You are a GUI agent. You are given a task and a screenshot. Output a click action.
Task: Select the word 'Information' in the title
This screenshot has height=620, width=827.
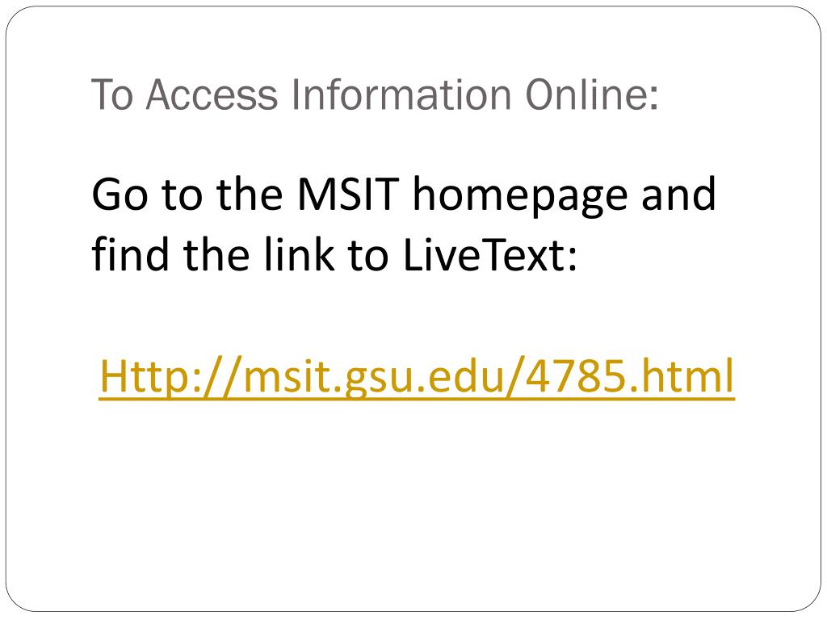(401, 94)
